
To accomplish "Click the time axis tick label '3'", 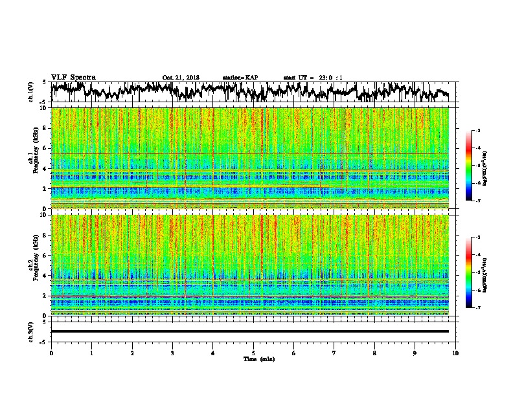I will pyautogui.click(x=172, y=353).
